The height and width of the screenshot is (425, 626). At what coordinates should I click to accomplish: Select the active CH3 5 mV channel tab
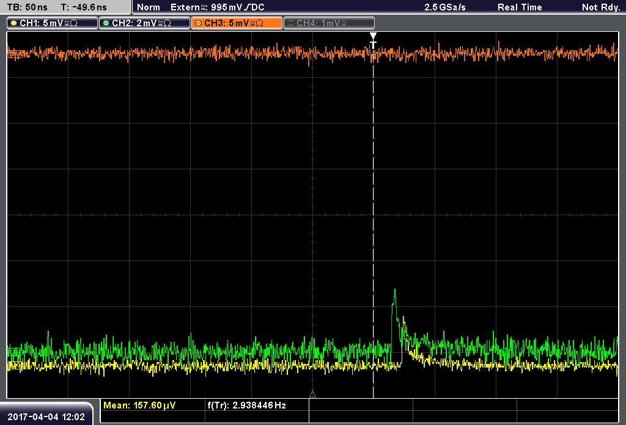coord(237,23)
